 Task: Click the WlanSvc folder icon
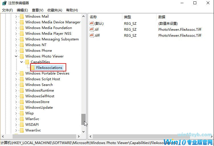pos(22,119)
